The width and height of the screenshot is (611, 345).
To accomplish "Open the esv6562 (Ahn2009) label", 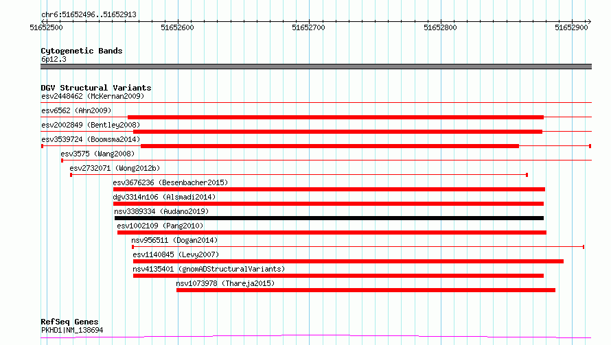I will pos(76,110).
